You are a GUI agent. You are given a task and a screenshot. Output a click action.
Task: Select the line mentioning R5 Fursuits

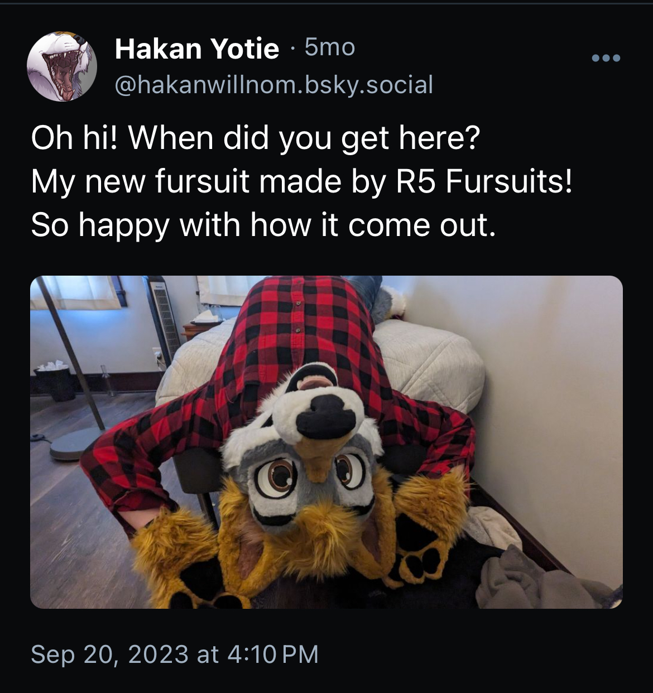(x=302, y=181)
